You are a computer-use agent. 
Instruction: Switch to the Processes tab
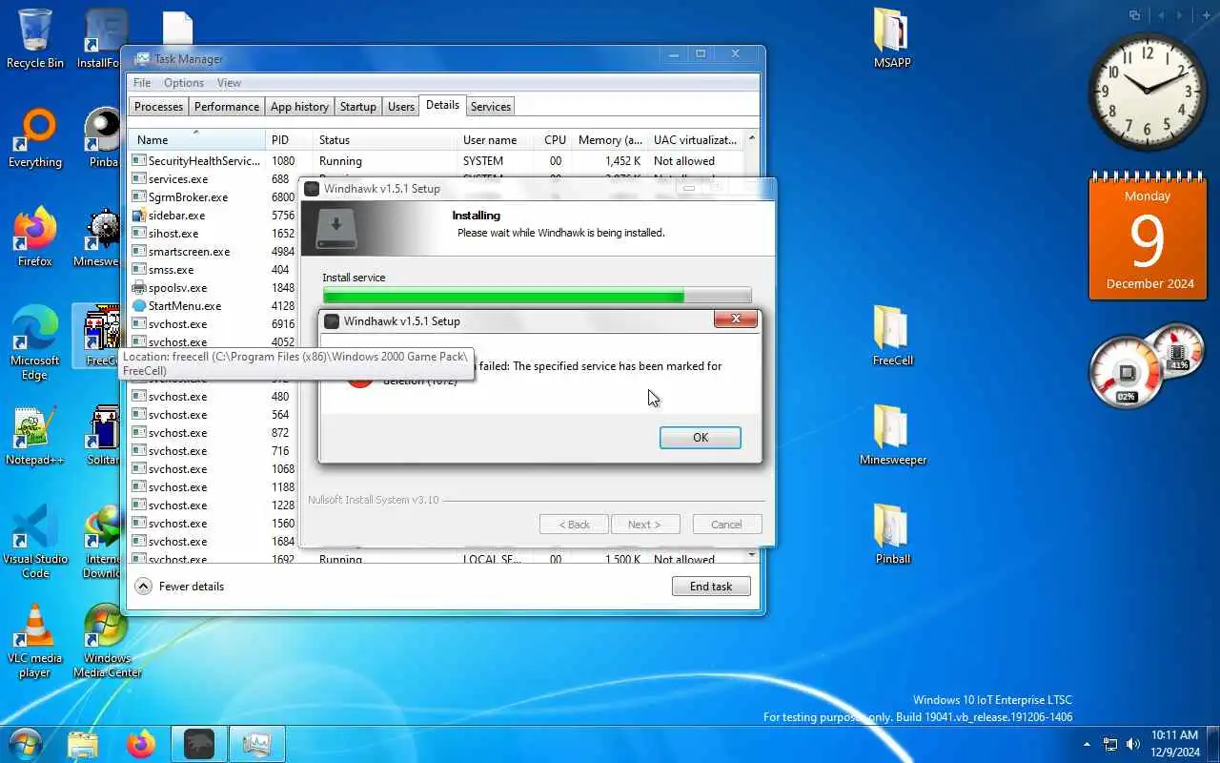point(158,107)
